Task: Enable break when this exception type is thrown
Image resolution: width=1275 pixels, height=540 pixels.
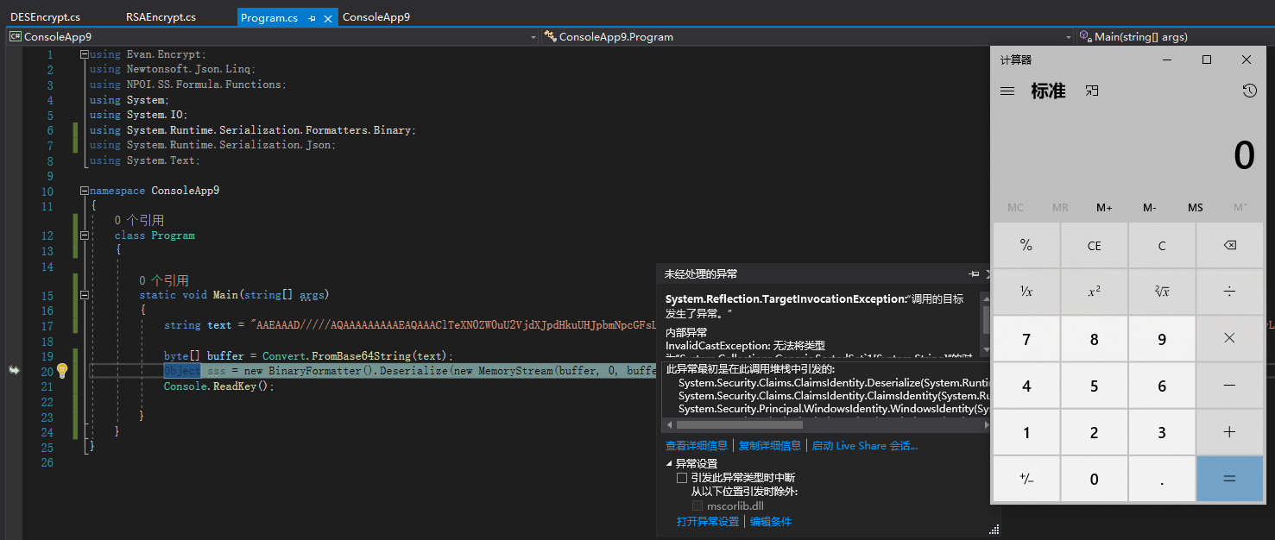Action: tap(682, 478)
